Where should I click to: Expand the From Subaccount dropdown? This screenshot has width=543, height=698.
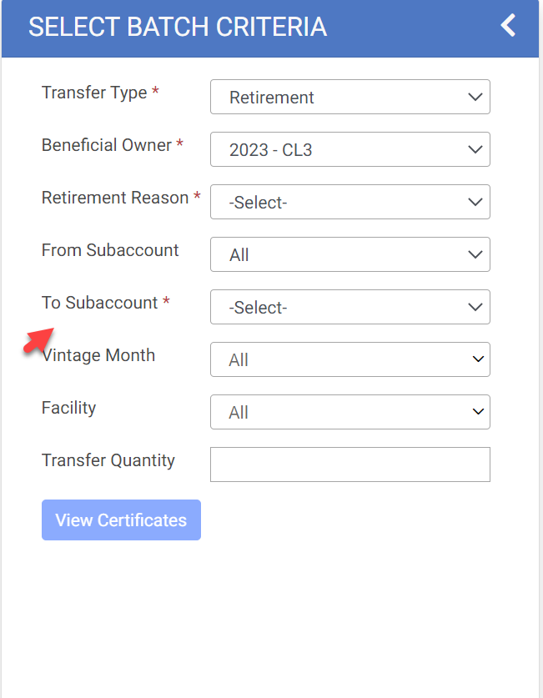tap(349, 255)
